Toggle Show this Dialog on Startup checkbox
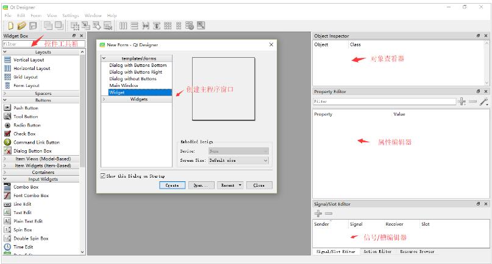The image size is (492, 264). (x=102, y=176)
